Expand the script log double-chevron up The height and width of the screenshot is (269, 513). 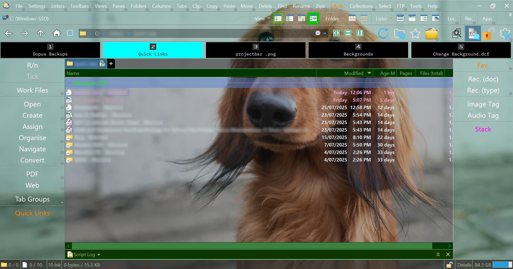pyautogui.click(x=438, y=255)
